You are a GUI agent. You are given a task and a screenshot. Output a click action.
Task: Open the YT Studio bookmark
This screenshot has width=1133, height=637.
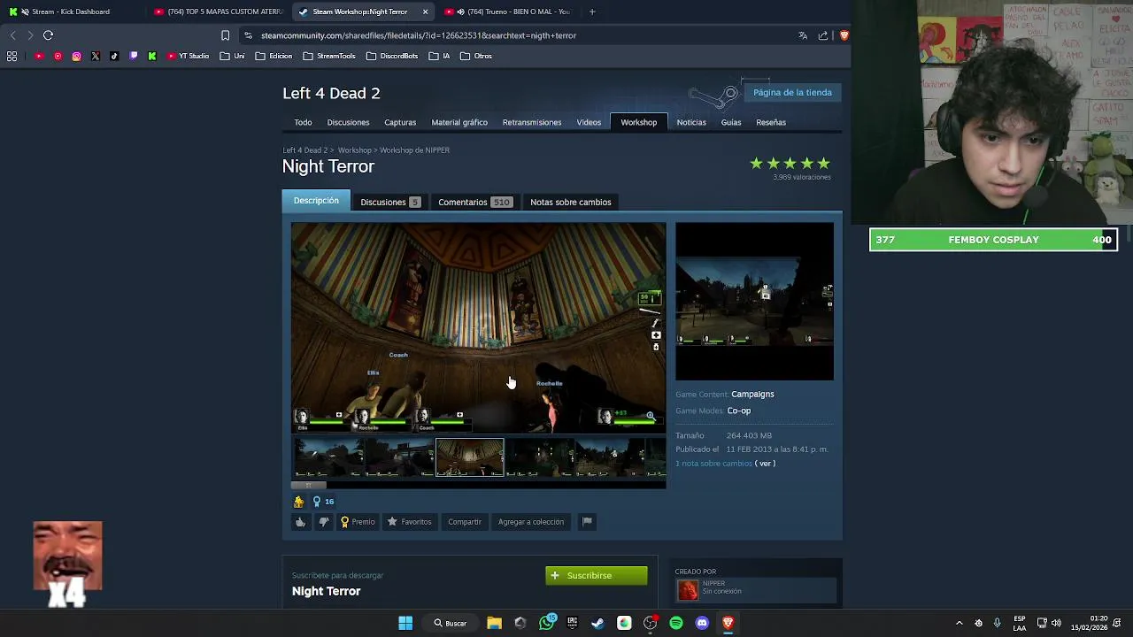pyautogui.click(x=188, y=56)
